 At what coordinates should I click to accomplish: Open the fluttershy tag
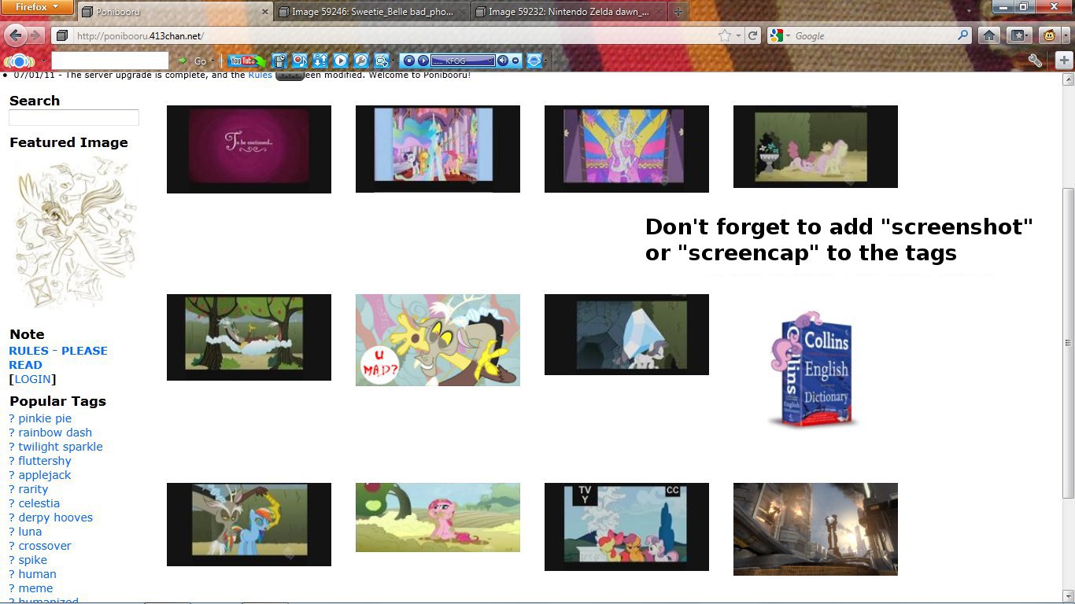[45, 461]
